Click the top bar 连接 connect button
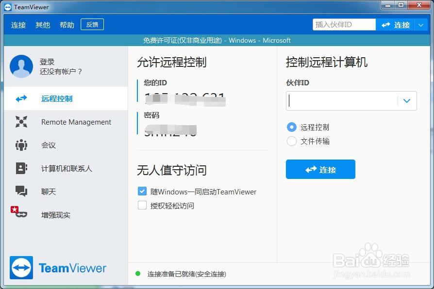The height and width of the screenshot is (289, 434). pos(395,25)
